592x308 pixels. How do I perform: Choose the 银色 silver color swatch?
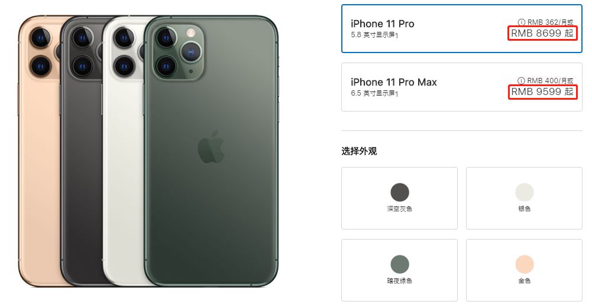click(524, 198)
